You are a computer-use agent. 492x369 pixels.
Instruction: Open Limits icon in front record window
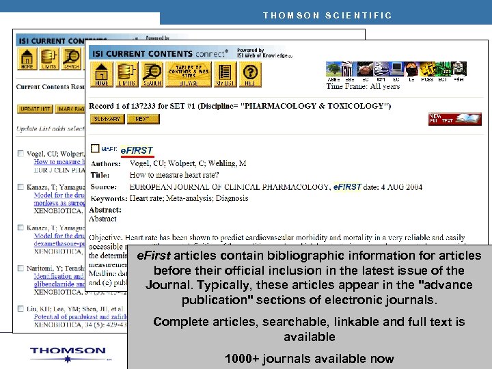(127, 74)
